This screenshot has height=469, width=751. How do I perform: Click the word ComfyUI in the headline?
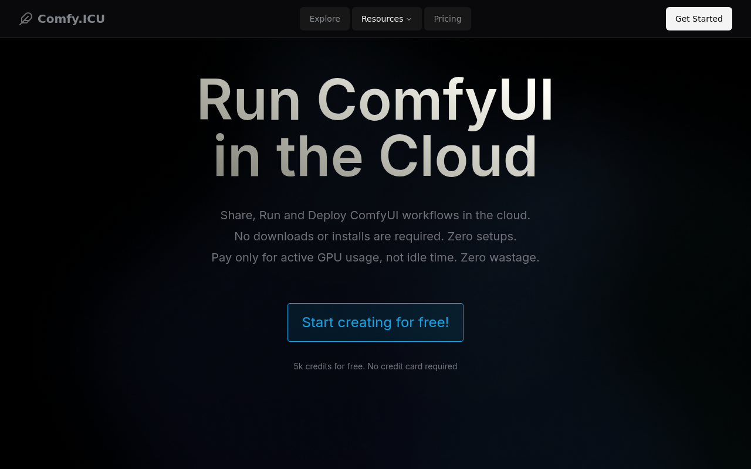click(x=435, y=101)
